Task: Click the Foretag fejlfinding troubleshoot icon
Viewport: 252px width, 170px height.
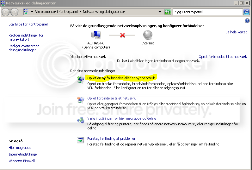Action: pos(80,140)
